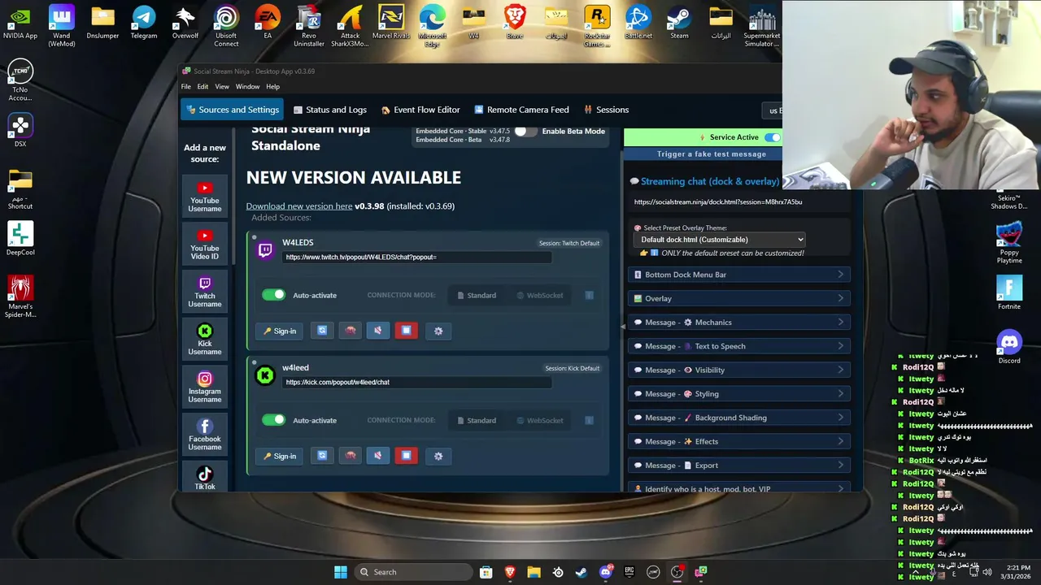Expand the Message Styling section
Screen dimensions: 1041x585
pos(739,394)
